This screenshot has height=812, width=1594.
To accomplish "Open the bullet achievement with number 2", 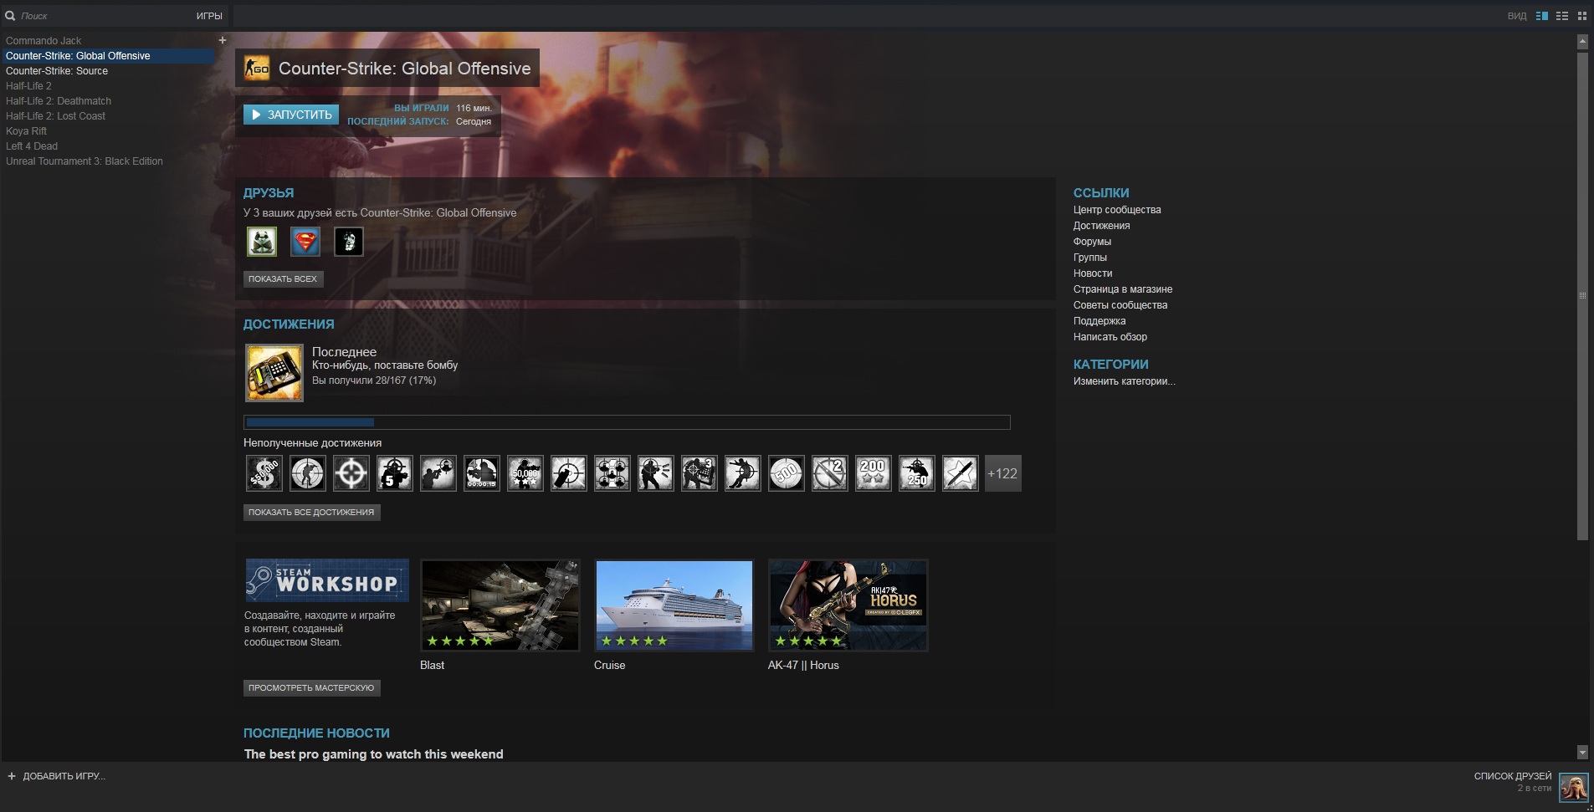I will [x=829, y=473].
